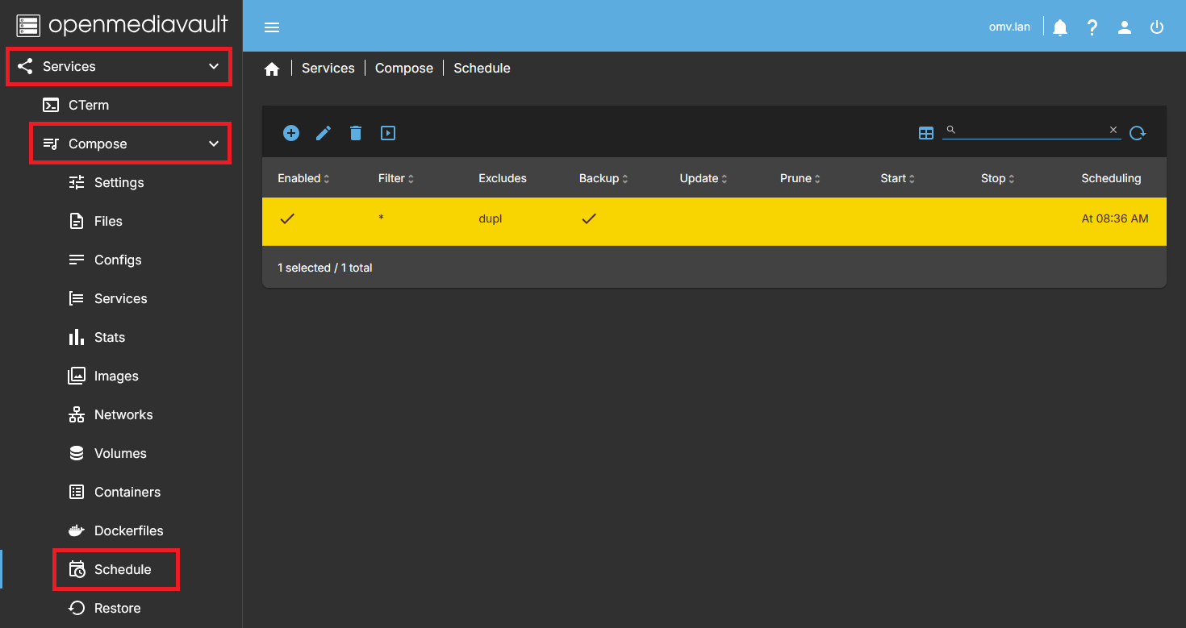Clear search with the X button
This screenshot has height=628, width=1186.
pyautogui.click(x=1113, y=130)
